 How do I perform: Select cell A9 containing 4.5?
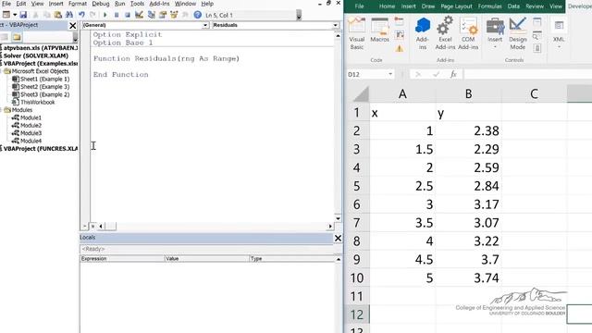[x=402, y=260]
